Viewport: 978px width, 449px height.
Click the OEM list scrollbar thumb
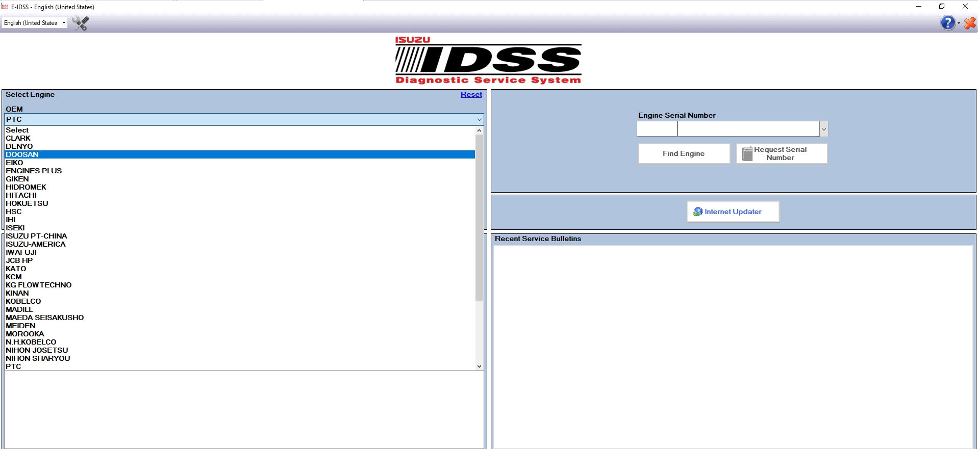click(479, 218)
